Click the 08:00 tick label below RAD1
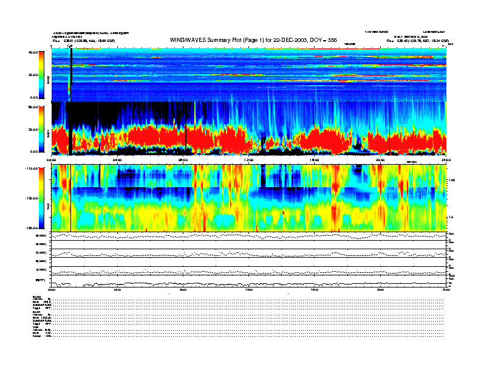The image size is (481, 372). coord(183,160)
